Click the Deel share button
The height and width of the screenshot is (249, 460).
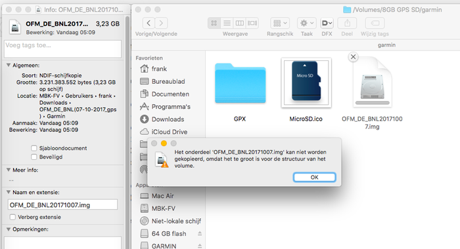click(347, 23)
